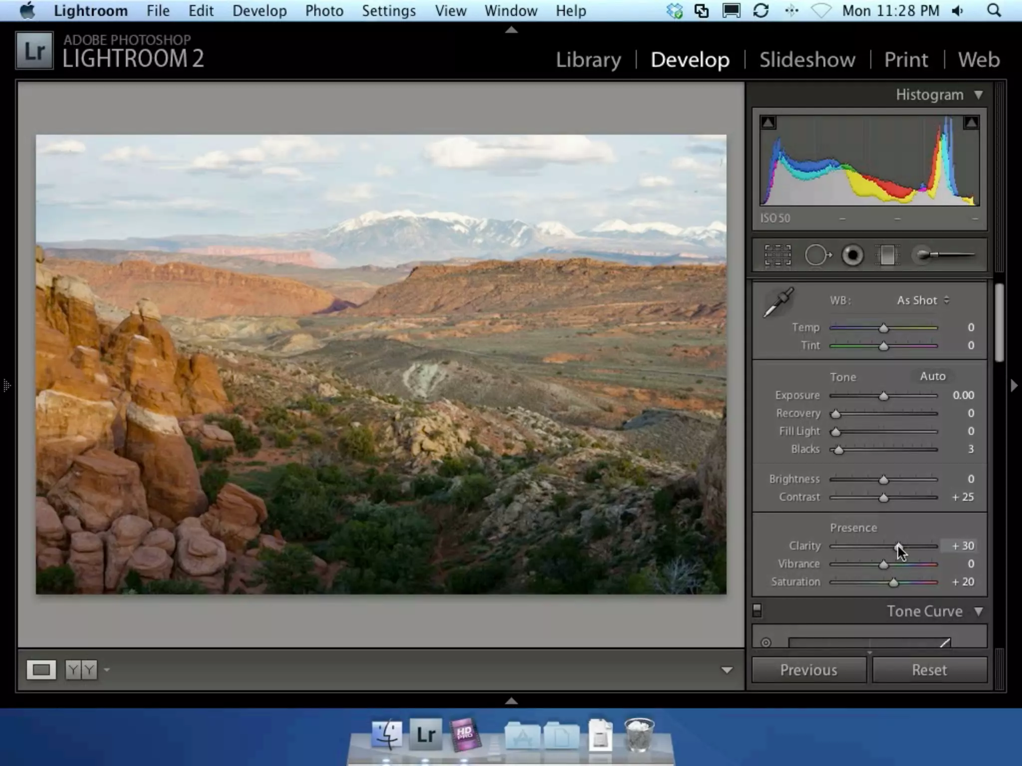Image resolution: width=1022 pixels, height=766 pixels.
Task: Open the Settings menu
Action: pyautogui.click(x=388, y=10)
